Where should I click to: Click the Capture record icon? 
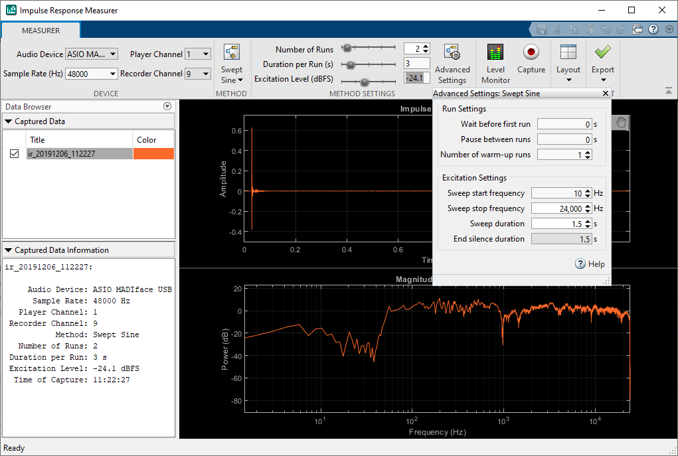pos(531,53)
